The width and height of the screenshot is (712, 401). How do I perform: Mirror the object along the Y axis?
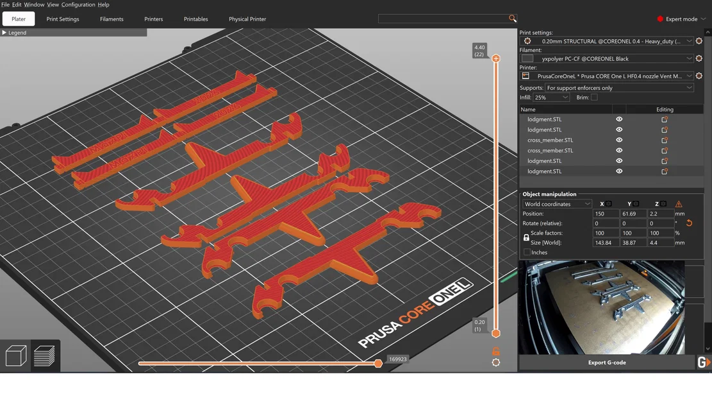click(x=636, y=203)
